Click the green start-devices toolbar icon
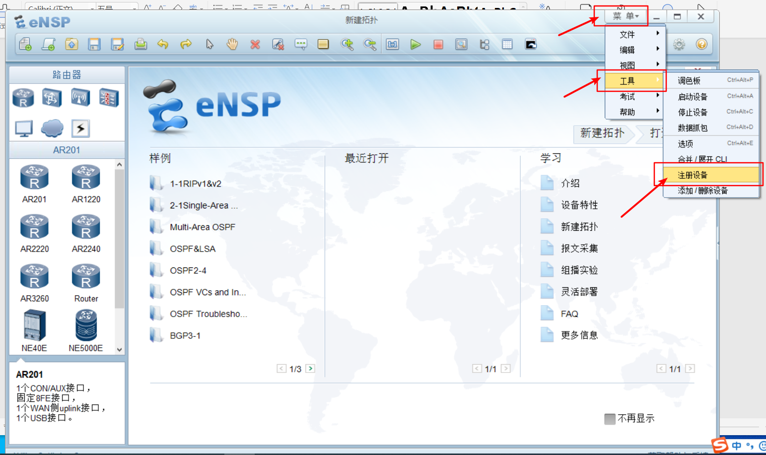The image size is (766, 455). click(x=415, y=44)
